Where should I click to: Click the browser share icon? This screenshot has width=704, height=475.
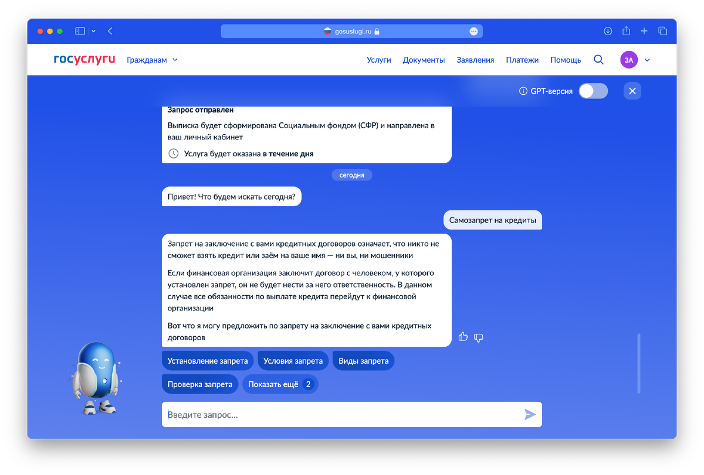click(627, 30)
